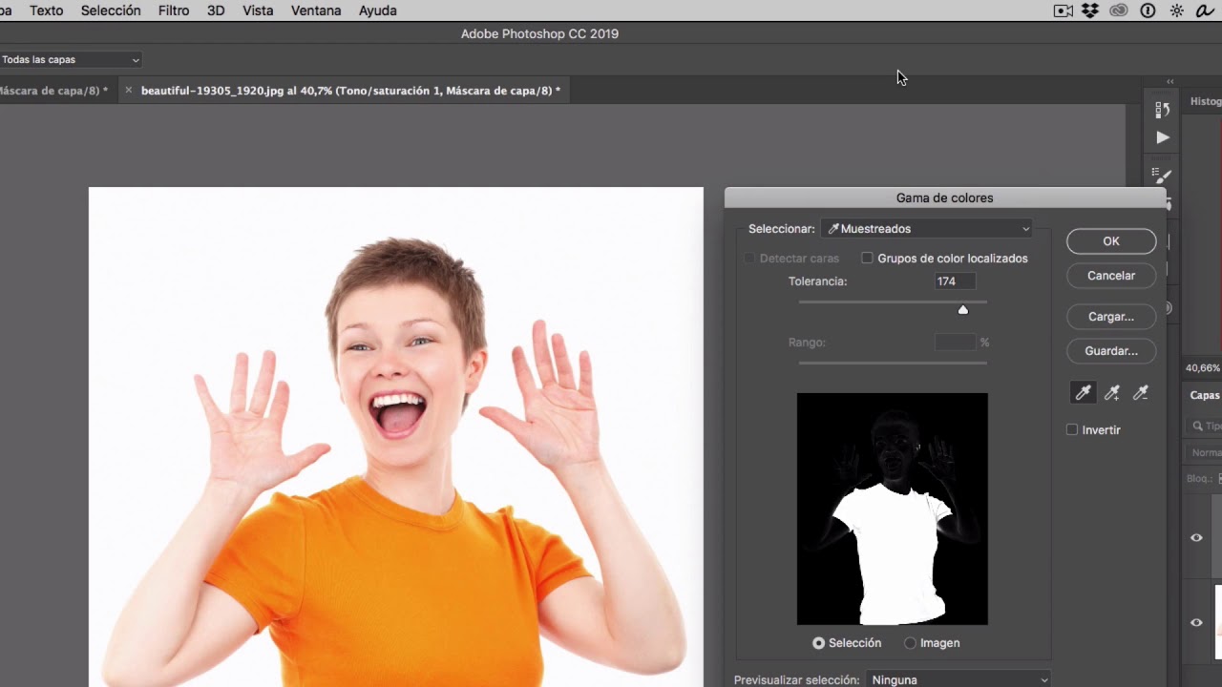Click the Tolerancia value field 174
1222x687 pixels.
[x=955, y=281]
